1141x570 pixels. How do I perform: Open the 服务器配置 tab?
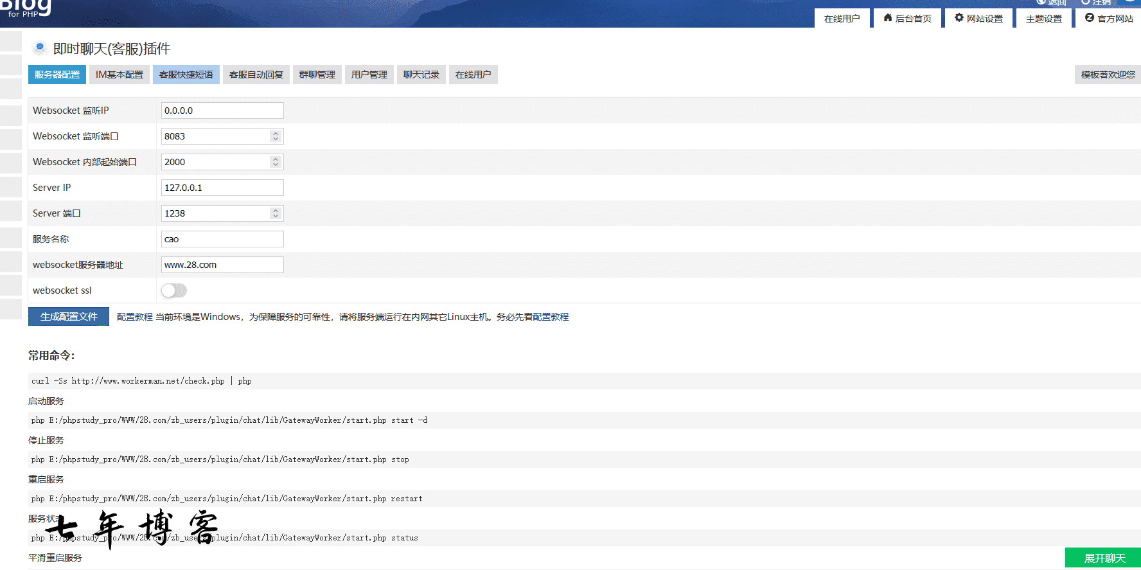pos(57,75)
